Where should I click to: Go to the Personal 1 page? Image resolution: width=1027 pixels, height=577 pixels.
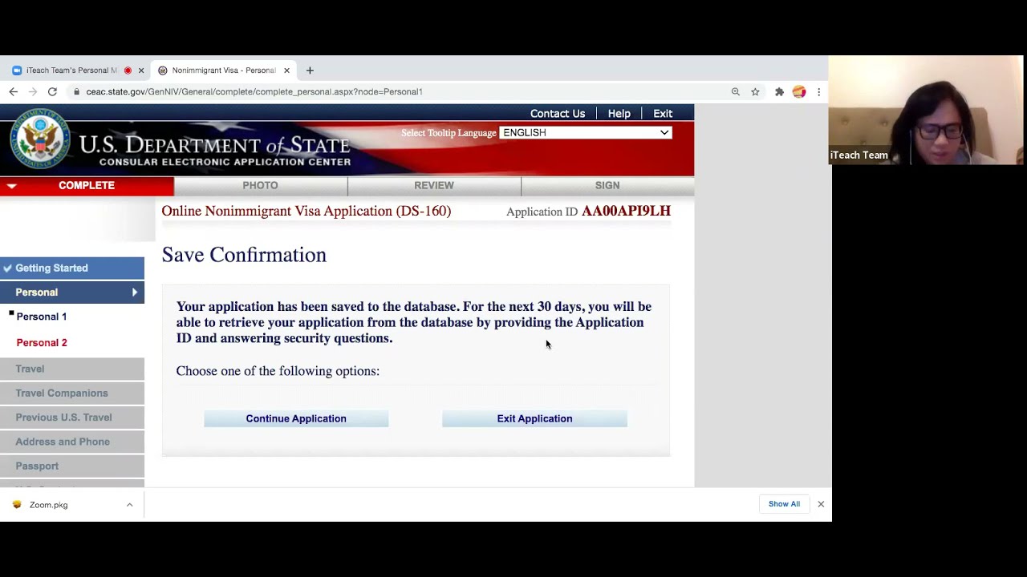point(42,317)
